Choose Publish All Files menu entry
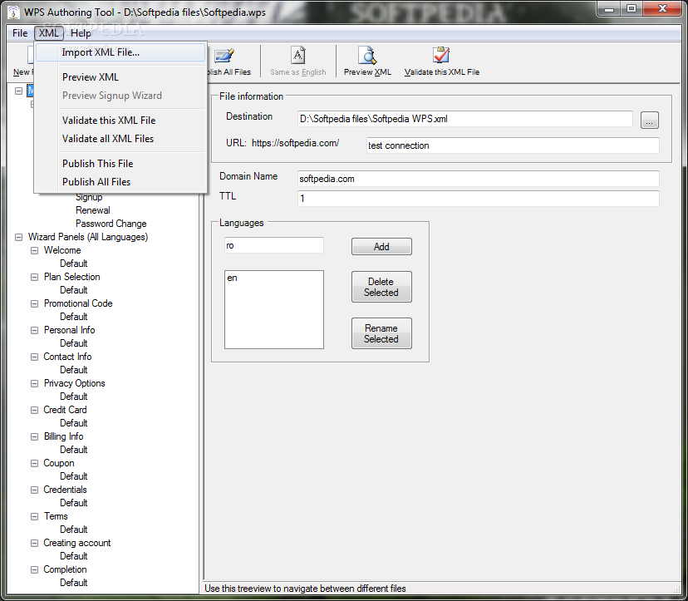Viewport: 688px width, 601px height. coord(120,182)
